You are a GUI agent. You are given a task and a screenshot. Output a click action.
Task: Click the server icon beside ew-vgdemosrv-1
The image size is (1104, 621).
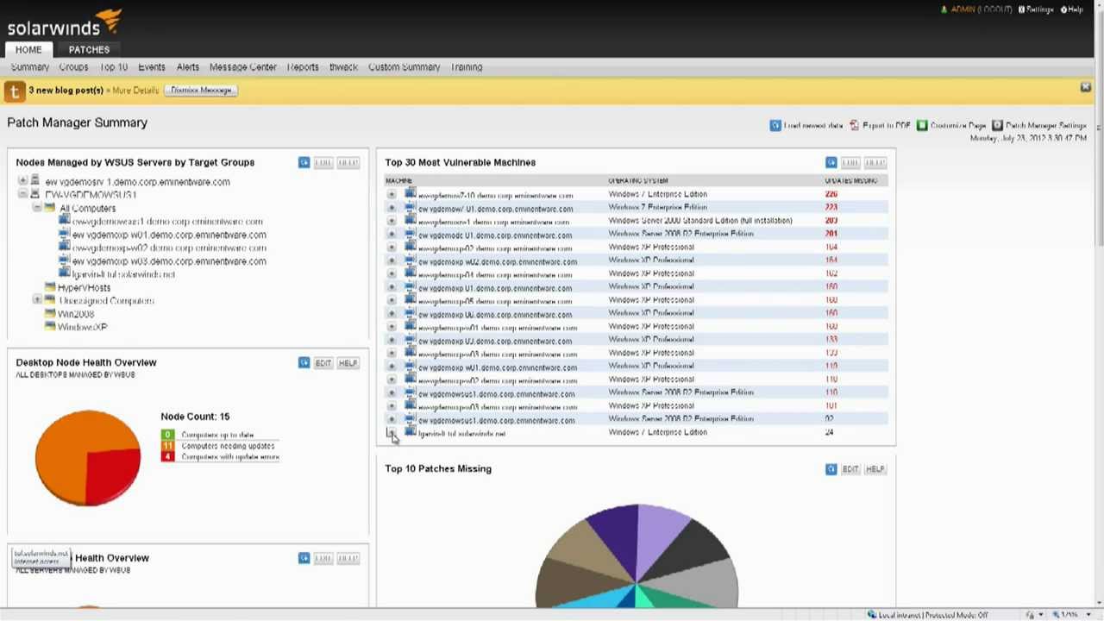pyautogui.click(x=34, y=181)
